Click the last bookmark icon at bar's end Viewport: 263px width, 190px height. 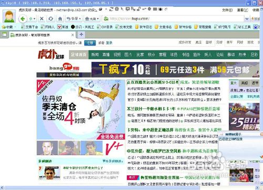[256, 27]
